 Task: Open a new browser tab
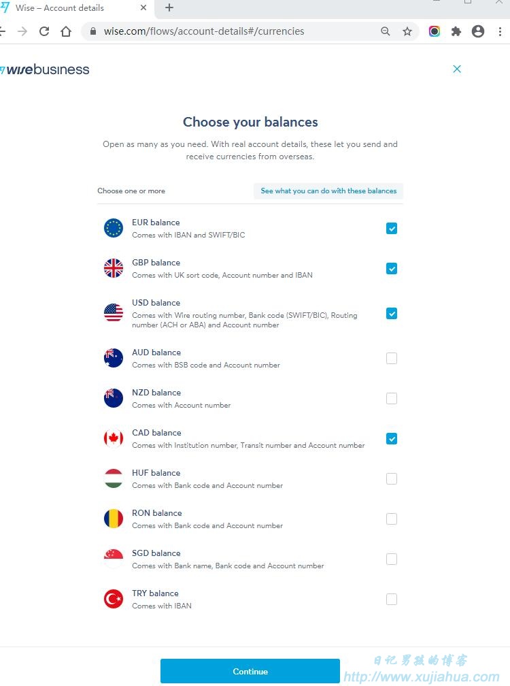(169, 7)
